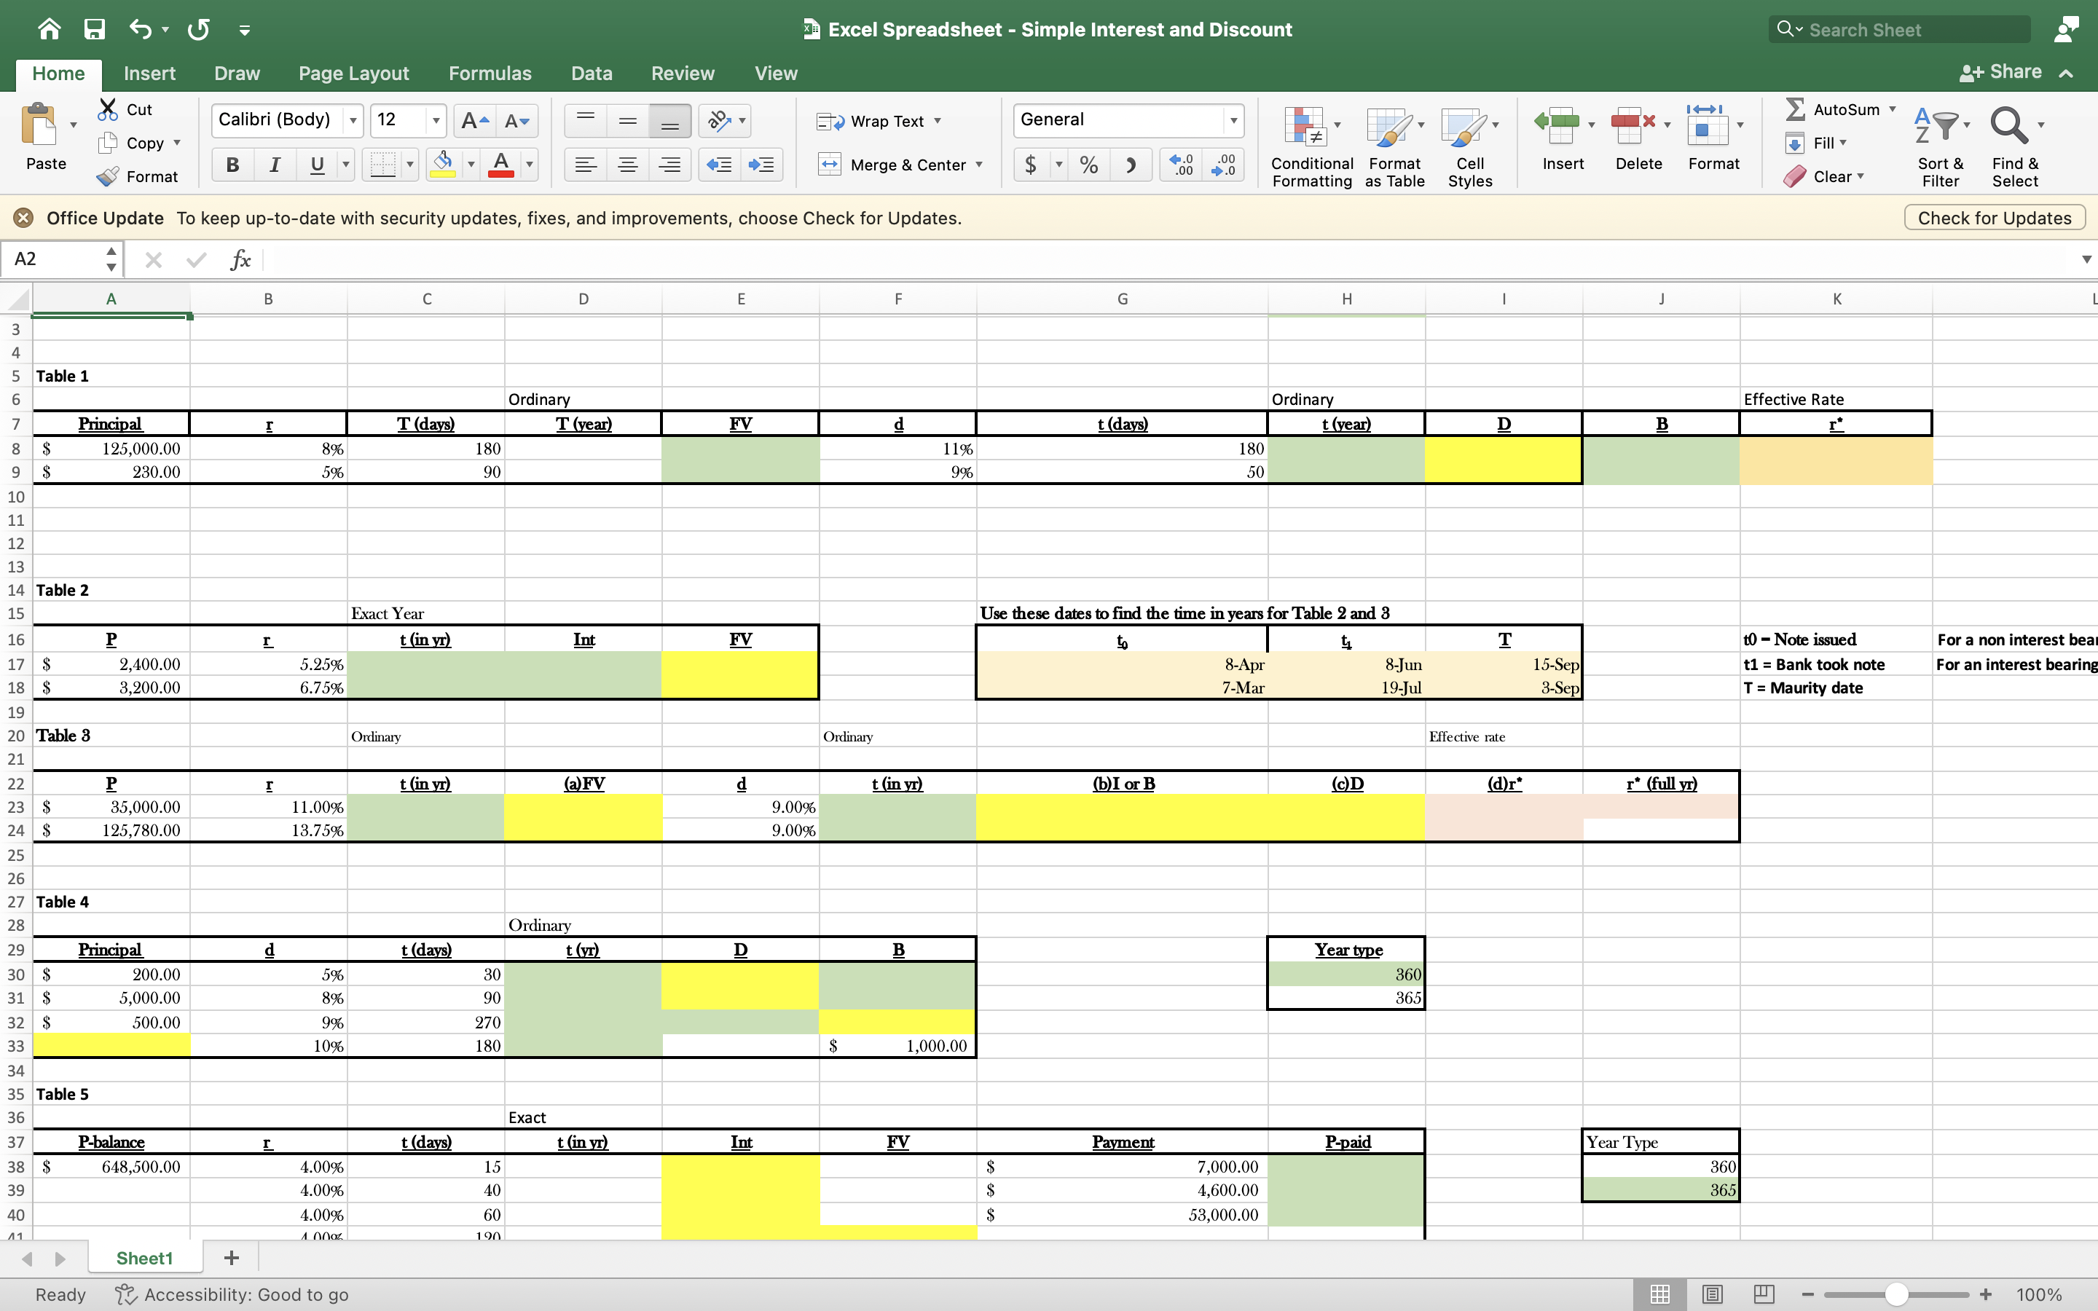
Task: Toggle Wrap Text
Action: pyautogui.click(x=879, y=122)
